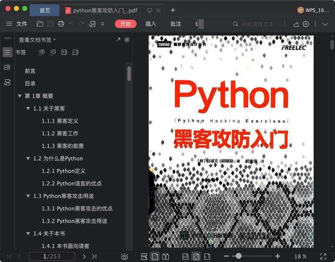Click the 点此查找文本 search field
The image size is (335, 262).
tap(257, 24)
